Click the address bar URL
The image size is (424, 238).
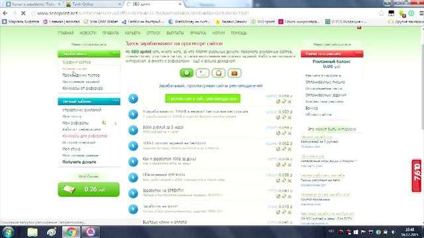[143, 13]
